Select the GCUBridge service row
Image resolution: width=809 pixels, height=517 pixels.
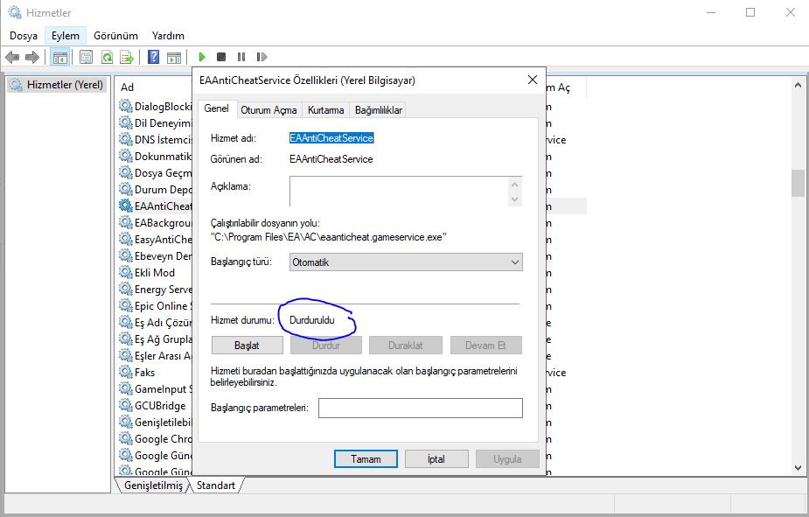[x=156, y=406]
